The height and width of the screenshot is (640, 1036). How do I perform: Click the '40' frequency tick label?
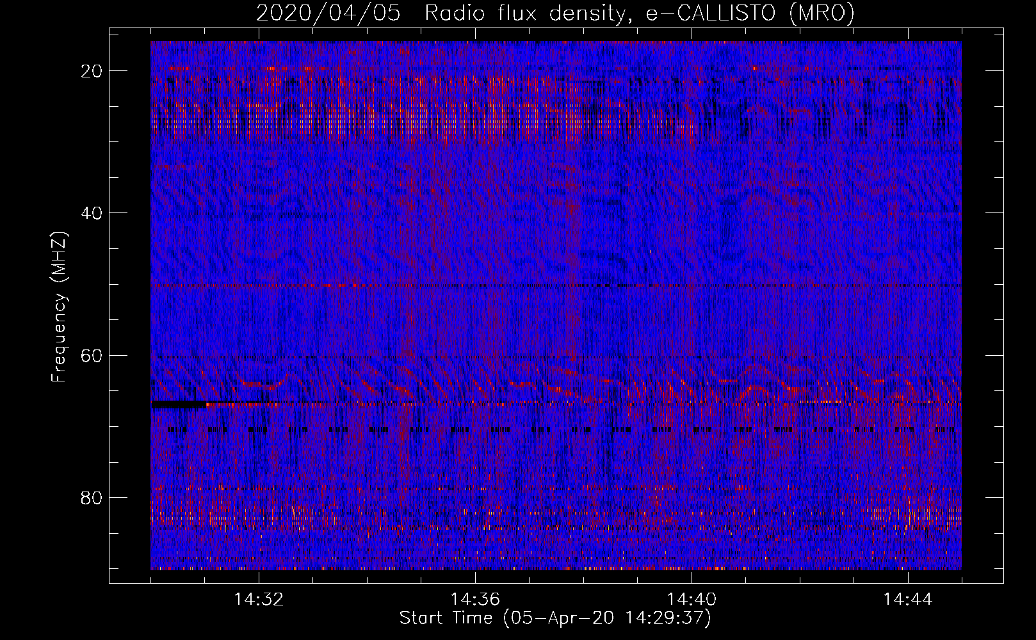[x=92, y=212]
